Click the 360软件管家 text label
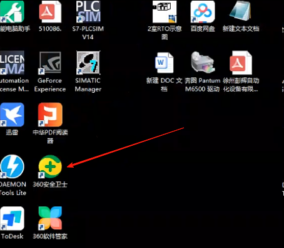This screenshot has width=284, height=248. (x=50, y=236)
